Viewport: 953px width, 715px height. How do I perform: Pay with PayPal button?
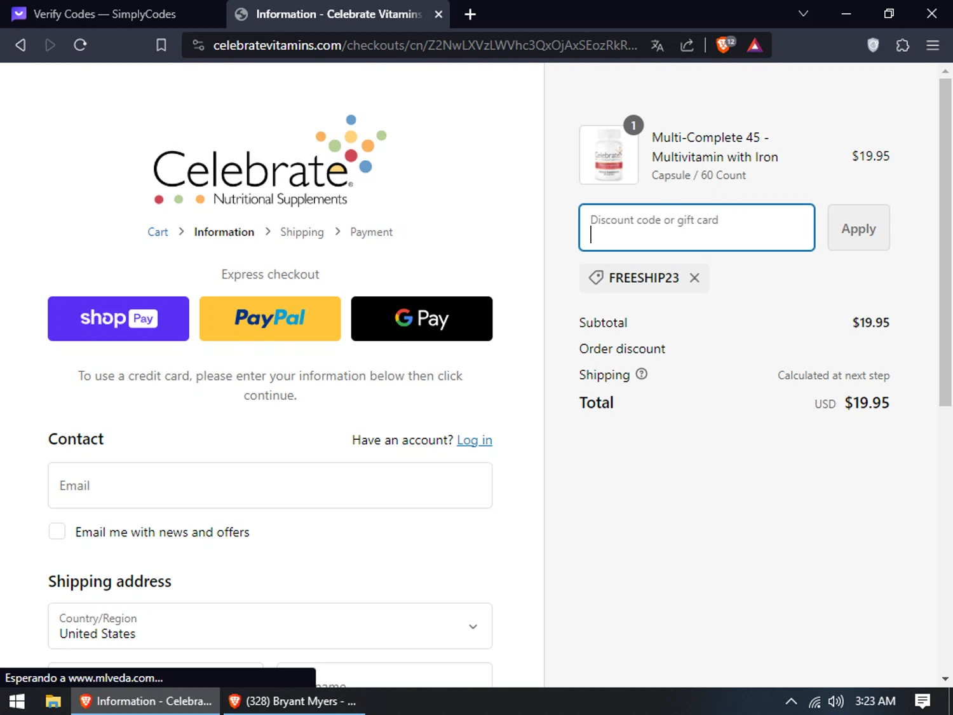coord(270,318)
